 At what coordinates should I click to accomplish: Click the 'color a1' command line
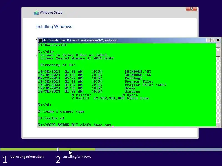point(51,118)
